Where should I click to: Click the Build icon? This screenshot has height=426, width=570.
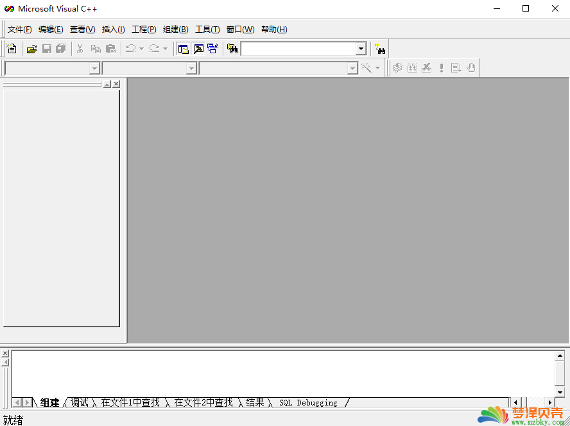[x=412, y=67]
